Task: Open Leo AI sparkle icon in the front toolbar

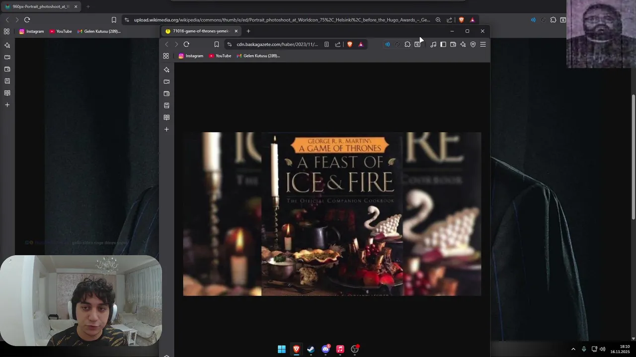Action: (463, 44)
